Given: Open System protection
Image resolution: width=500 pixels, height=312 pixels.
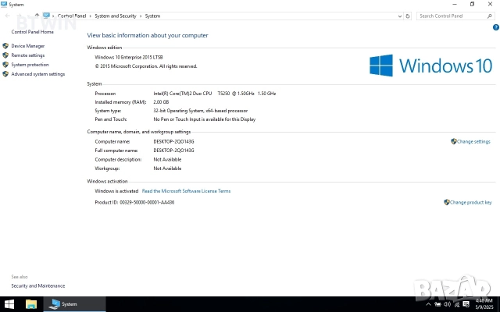Looking at the screenshot, I should (x=30, y=65).
